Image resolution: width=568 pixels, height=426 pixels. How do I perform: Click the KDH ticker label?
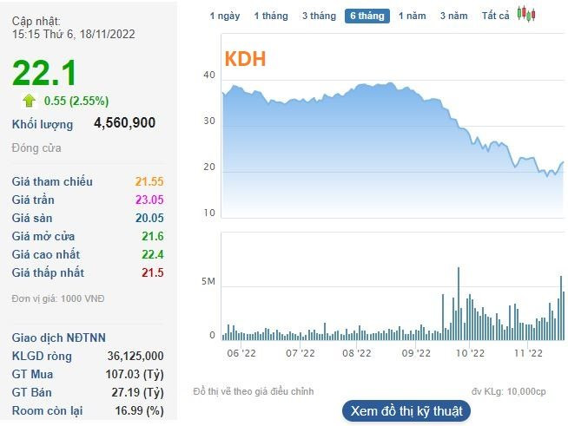pos(245,59)
